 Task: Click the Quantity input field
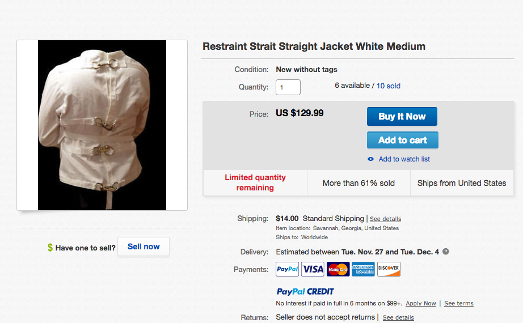point(288,87)
